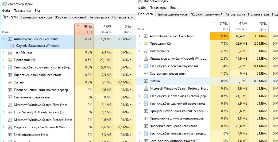Sort by ЦП column showing 99%
Viewport: 278px width, 142px height.
[x=84, y=29]
